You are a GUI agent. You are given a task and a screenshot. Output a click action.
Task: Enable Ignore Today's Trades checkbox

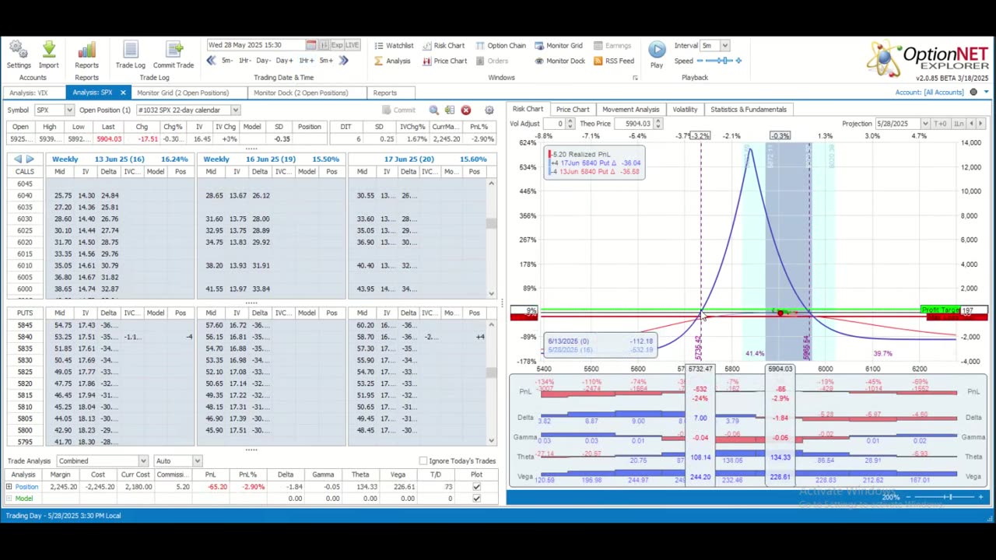click(x=423, y=461)
